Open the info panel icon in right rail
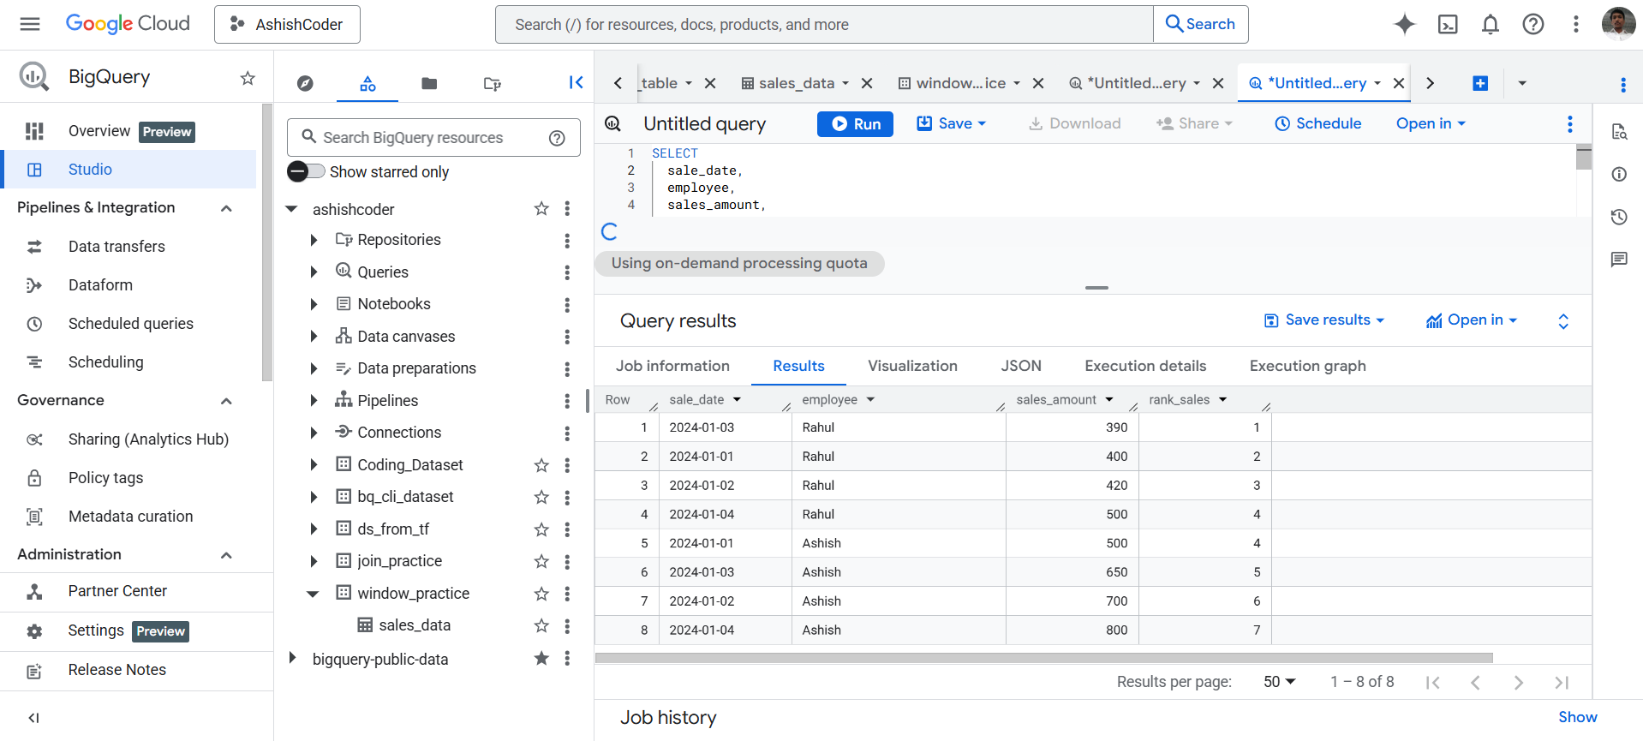1643x741 pixels. pyautogui.click(x=1619, y=174)
